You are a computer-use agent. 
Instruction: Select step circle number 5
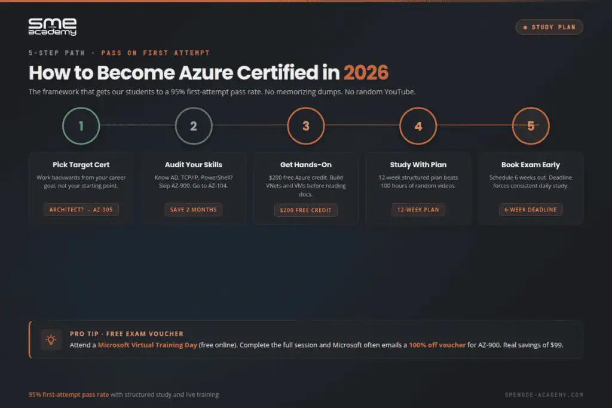[531, 126]
